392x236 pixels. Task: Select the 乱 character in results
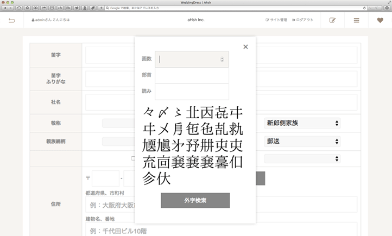222,129
